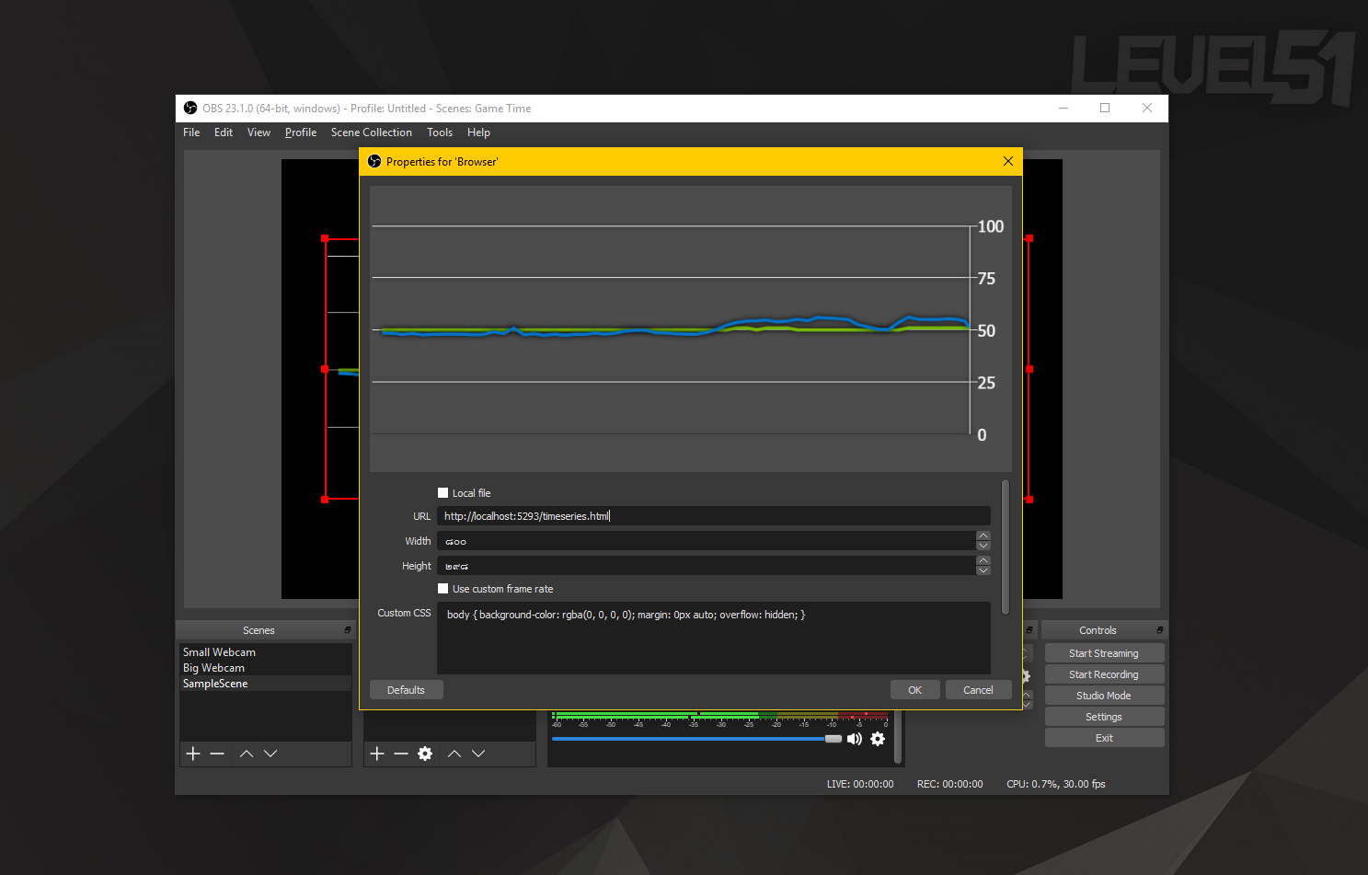1368x875 pixels.
Task: Click the add scene plus icon
Action: click(x=193, y=754)
